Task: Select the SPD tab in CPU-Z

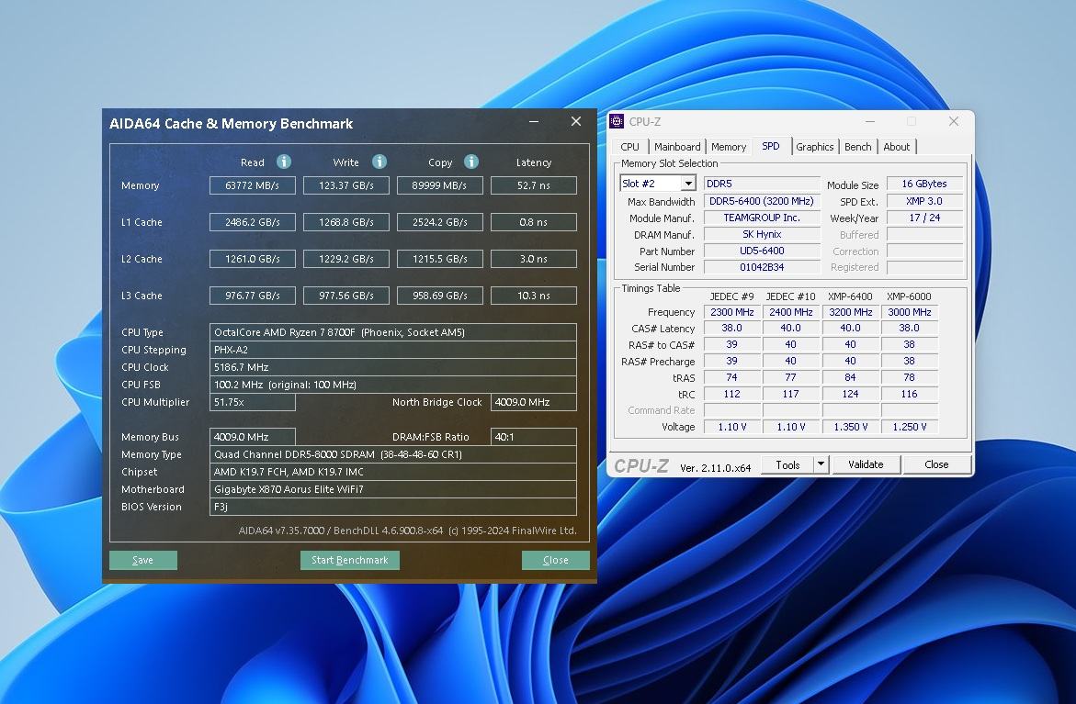Action: pyautogui.click(x=771, y=146)
